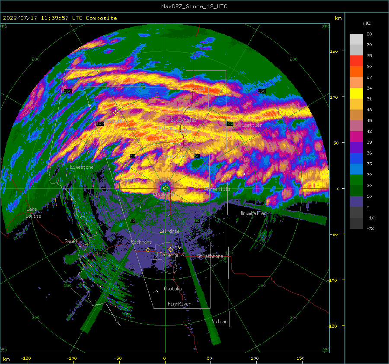Image resolution: width=389 pixels, height=364 pixels.
Task: Select the yellow 54–51 dBZ legend swatch
Action: click(x=356, y=93)
